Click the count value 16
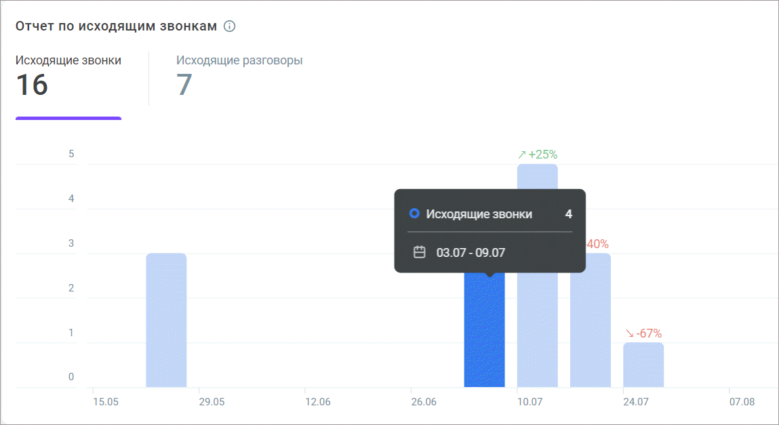The width and height of the screenshot is (779, 425). 32,85
